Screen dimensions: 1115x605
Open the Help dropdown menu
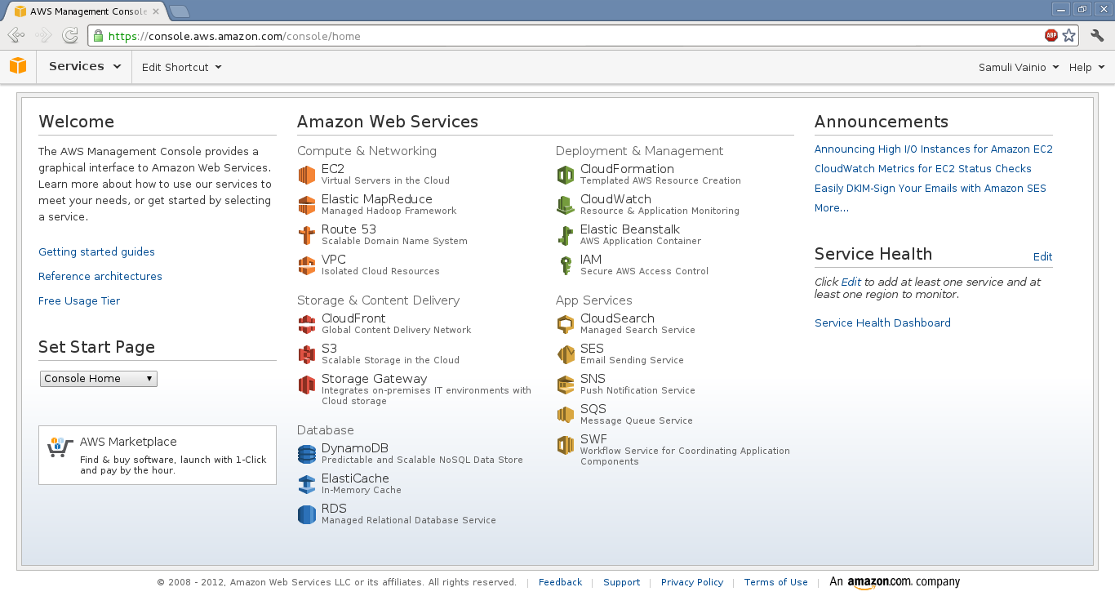pyautogui.click(x=1087, y=67)
